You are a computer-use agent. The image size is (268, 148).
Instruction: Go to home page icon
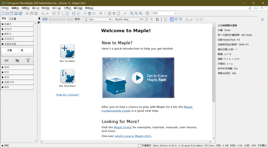point(90,13)
